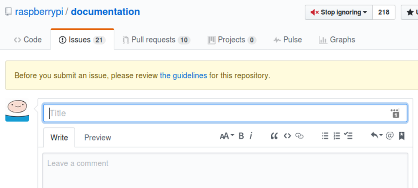The image size is (418, 188).
Task: Switch to the Preview tab
Action: (x=97, y=138)
